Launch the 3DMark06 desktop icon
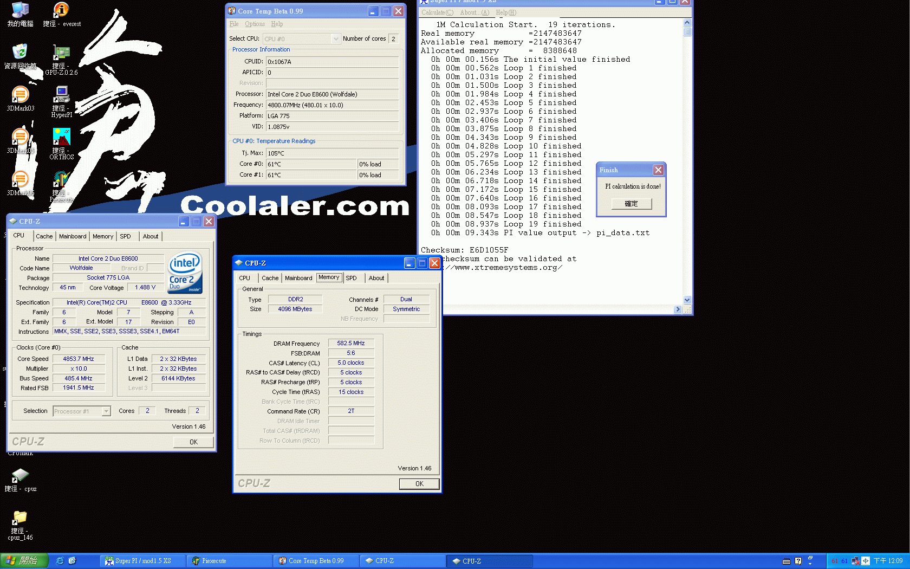This screenshot has height=569, width=910. pyautogui.click(x=20, y=179)
